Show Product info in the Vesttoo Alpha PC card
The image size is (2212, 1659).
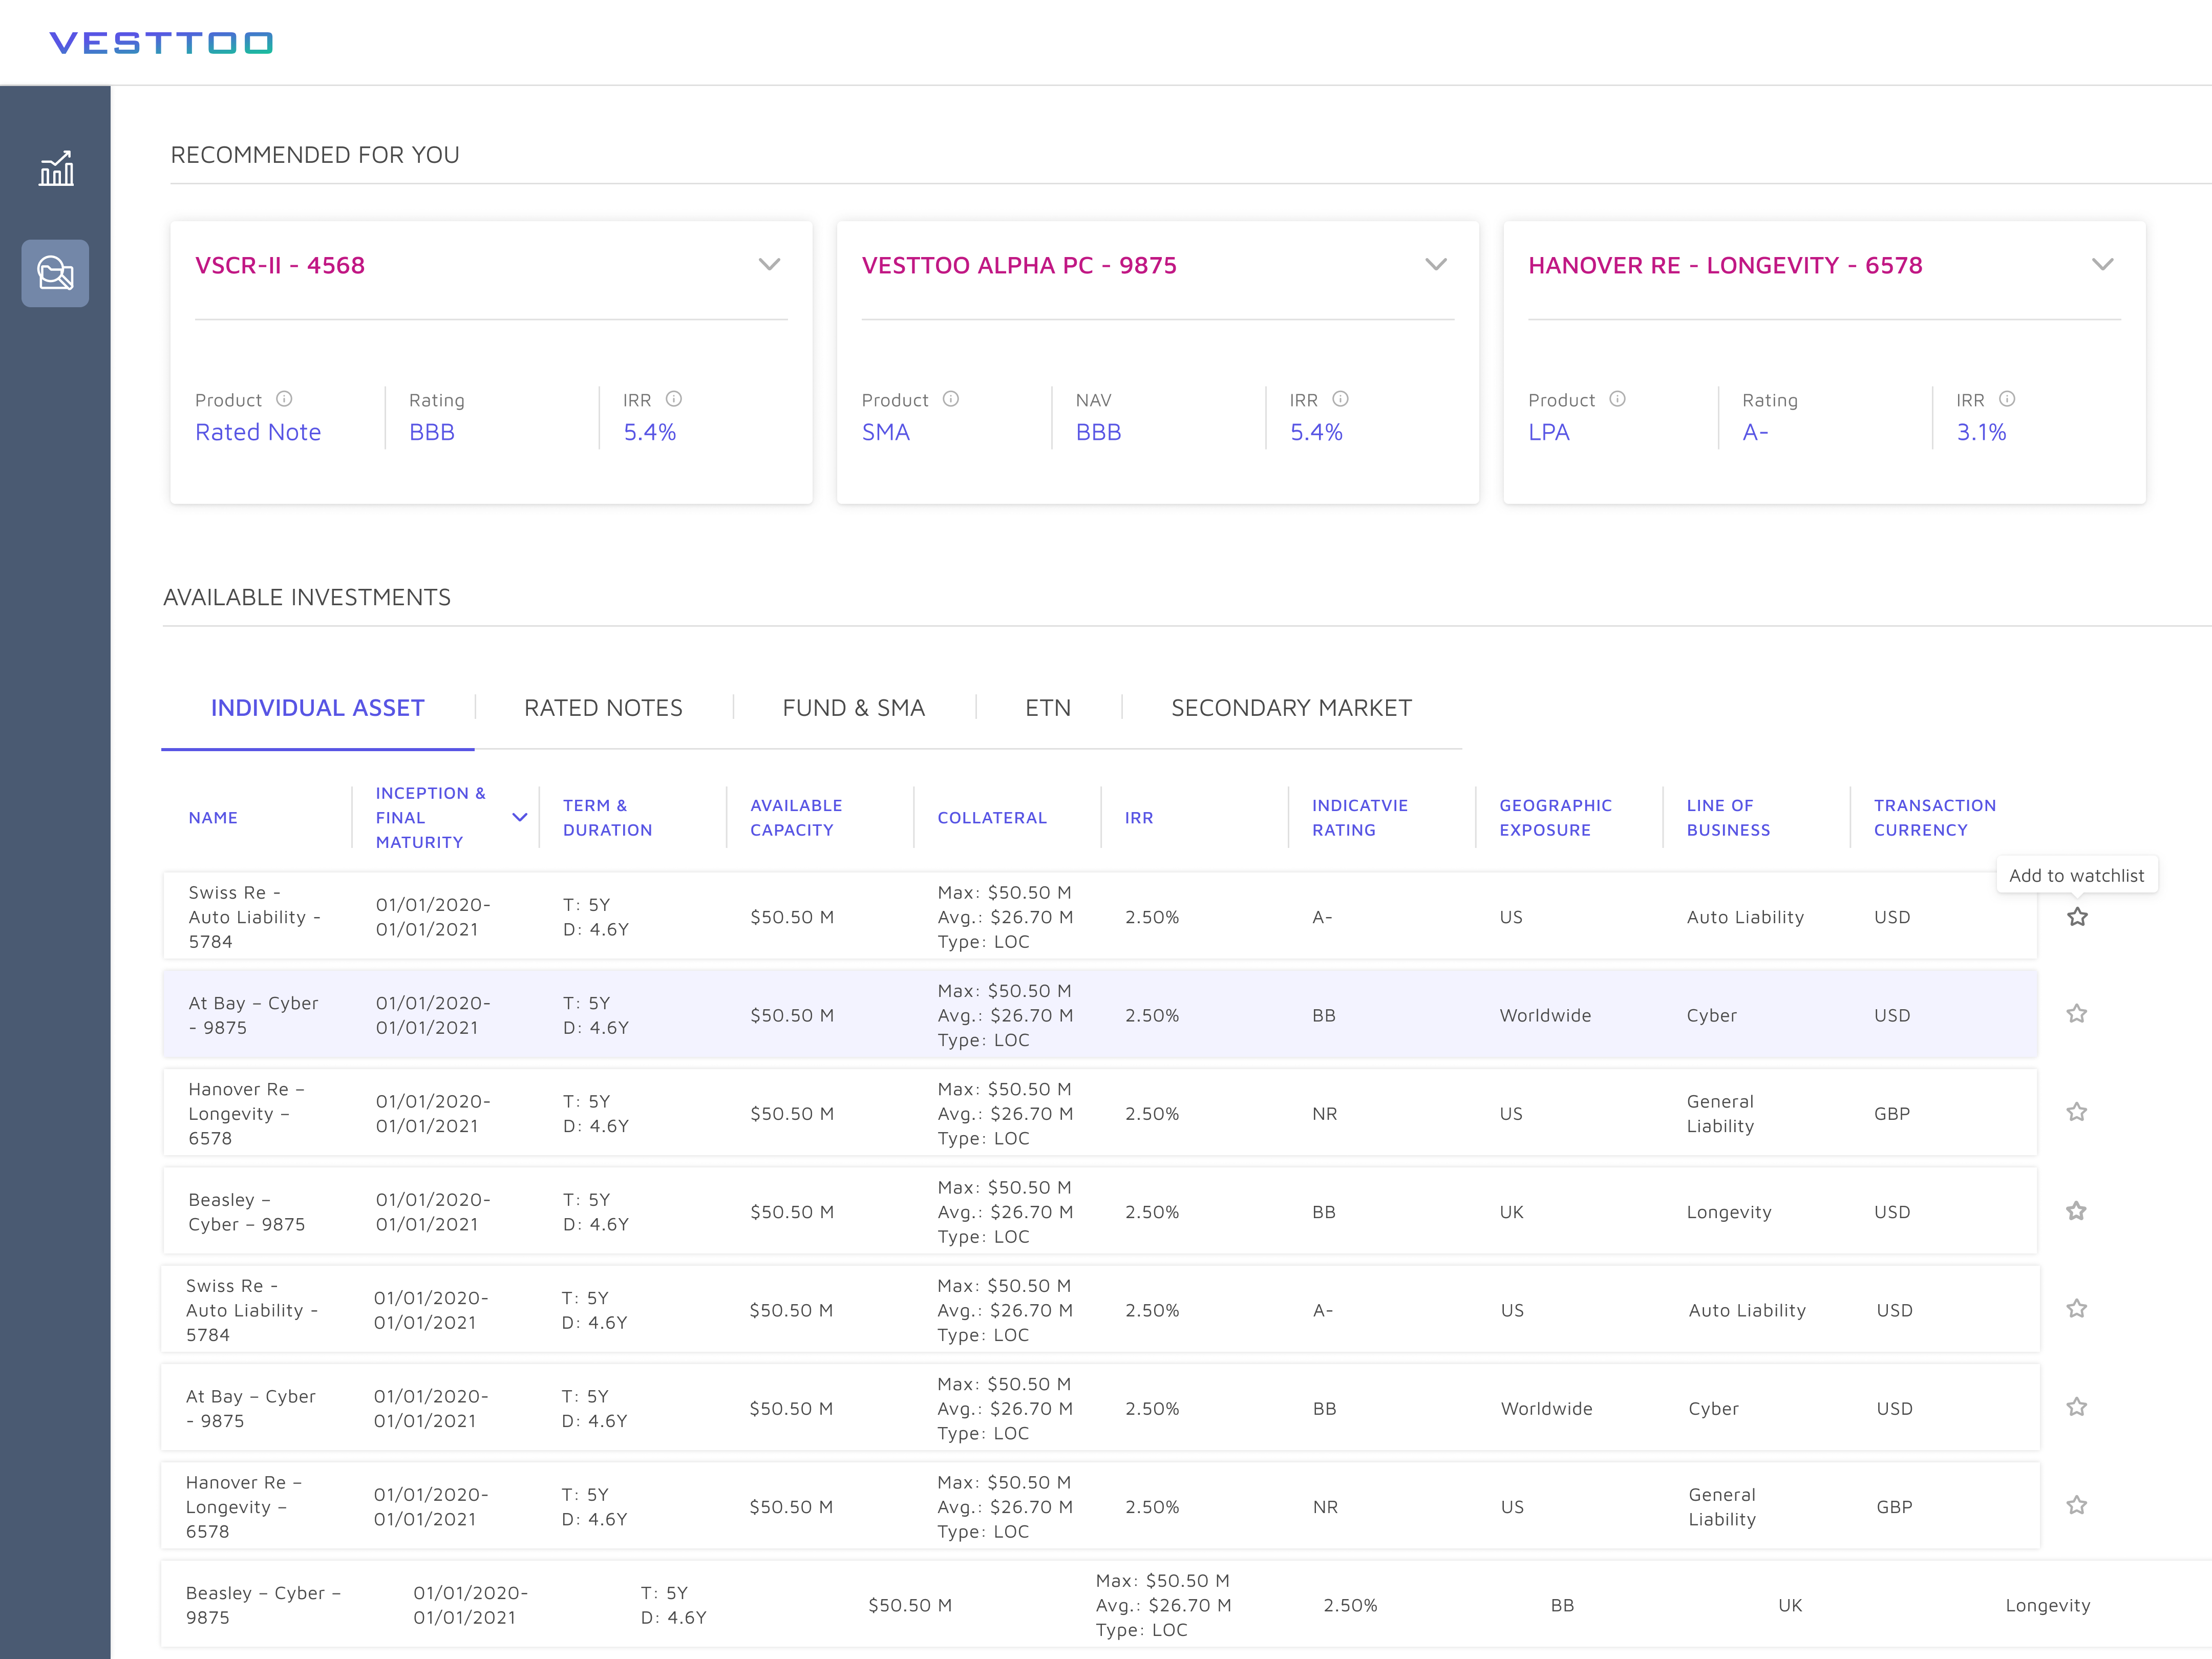[951, 399]
